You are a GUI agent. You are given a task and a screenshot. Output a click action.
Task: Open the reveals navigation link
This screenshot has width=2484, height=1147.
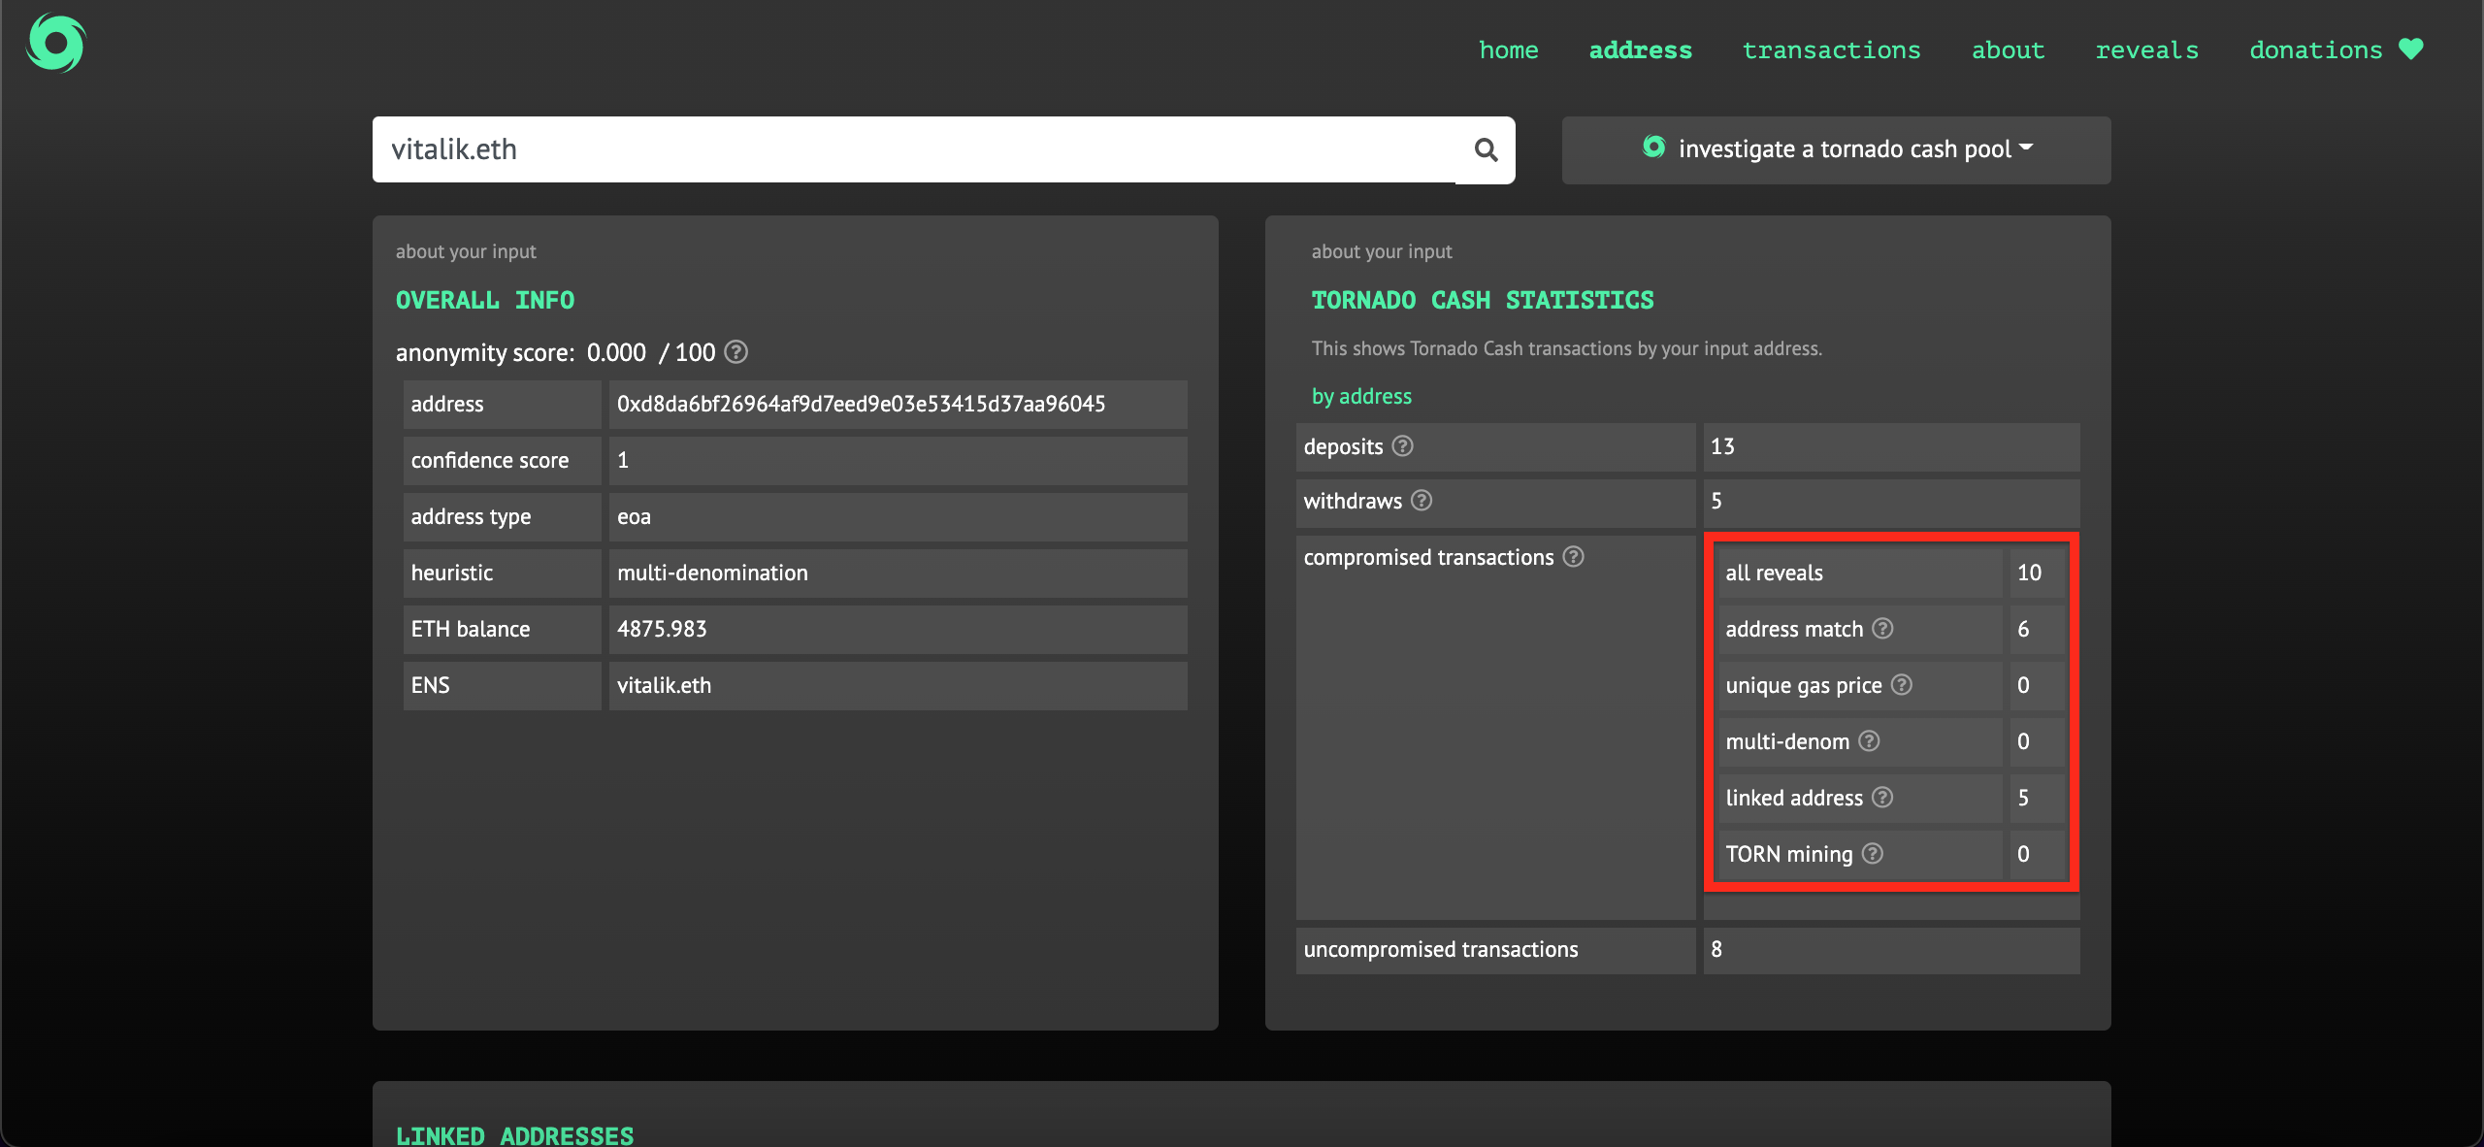[x=2146, y=50]
